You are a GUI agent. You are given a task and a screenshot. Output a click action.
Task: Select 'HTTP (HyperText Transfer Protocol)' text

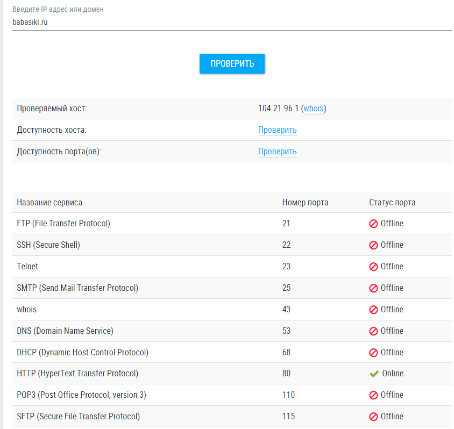click(77, 373)
